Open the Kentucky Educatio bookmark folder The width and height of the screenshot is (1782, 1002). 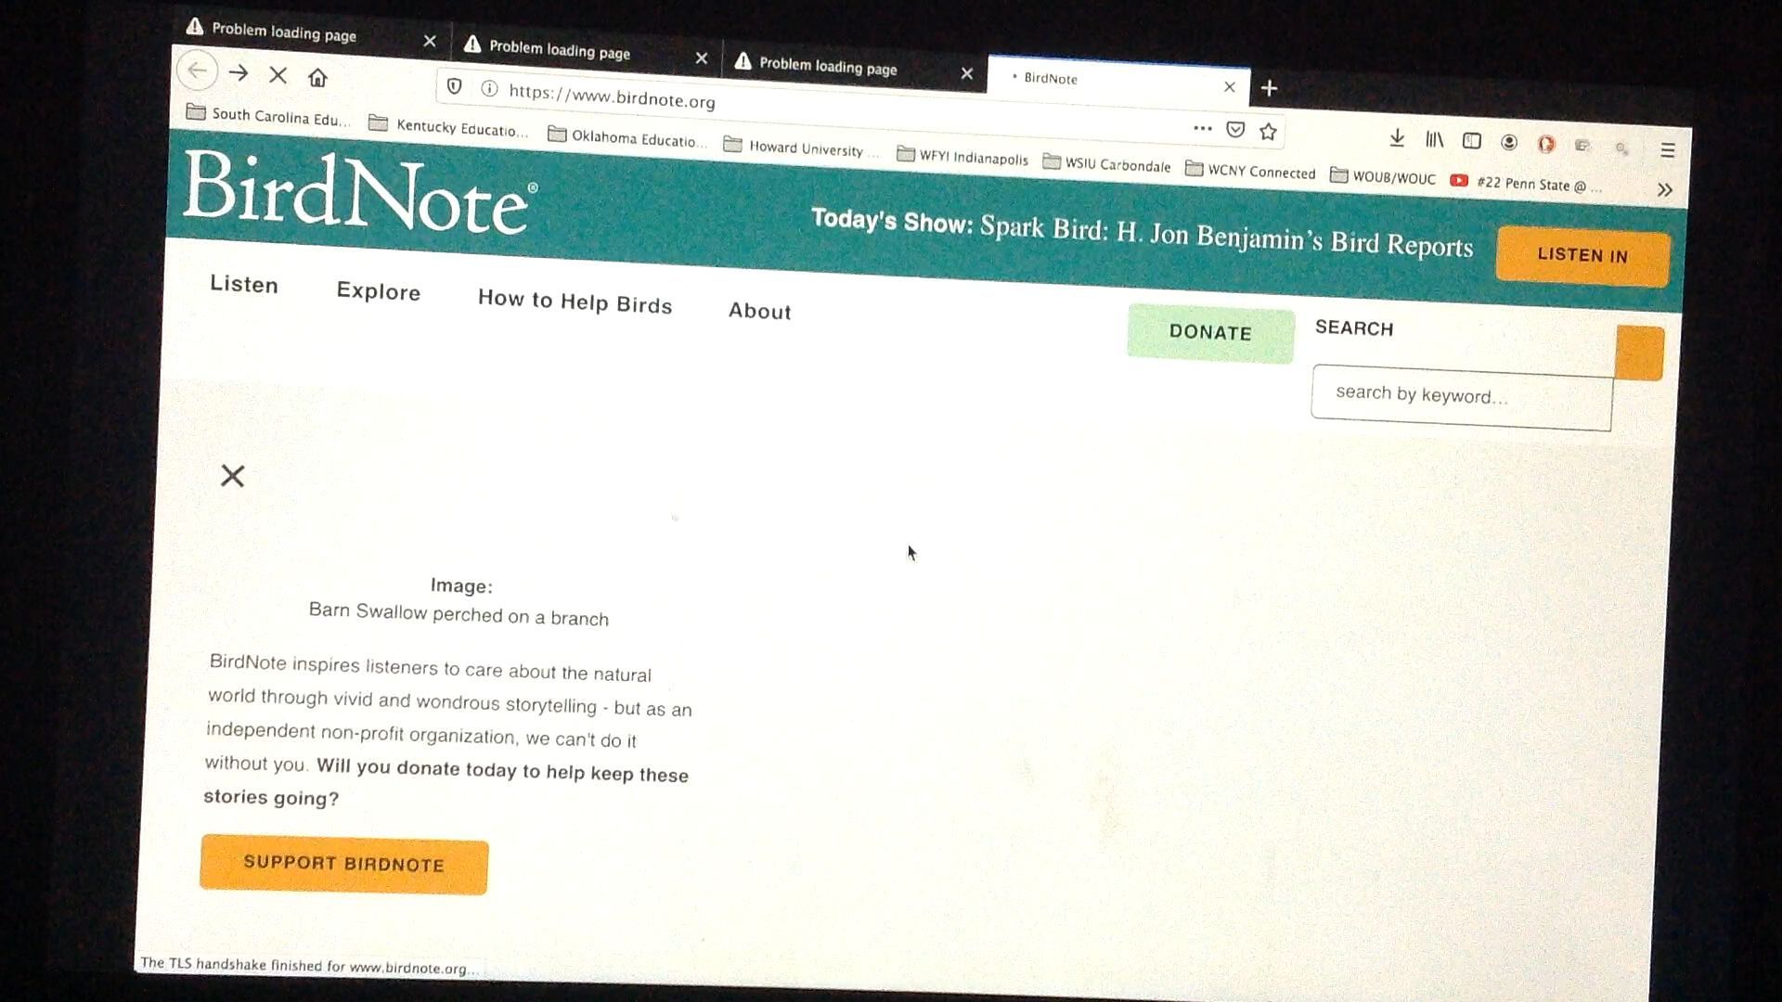pyautogui.click(x=448, y=127)
